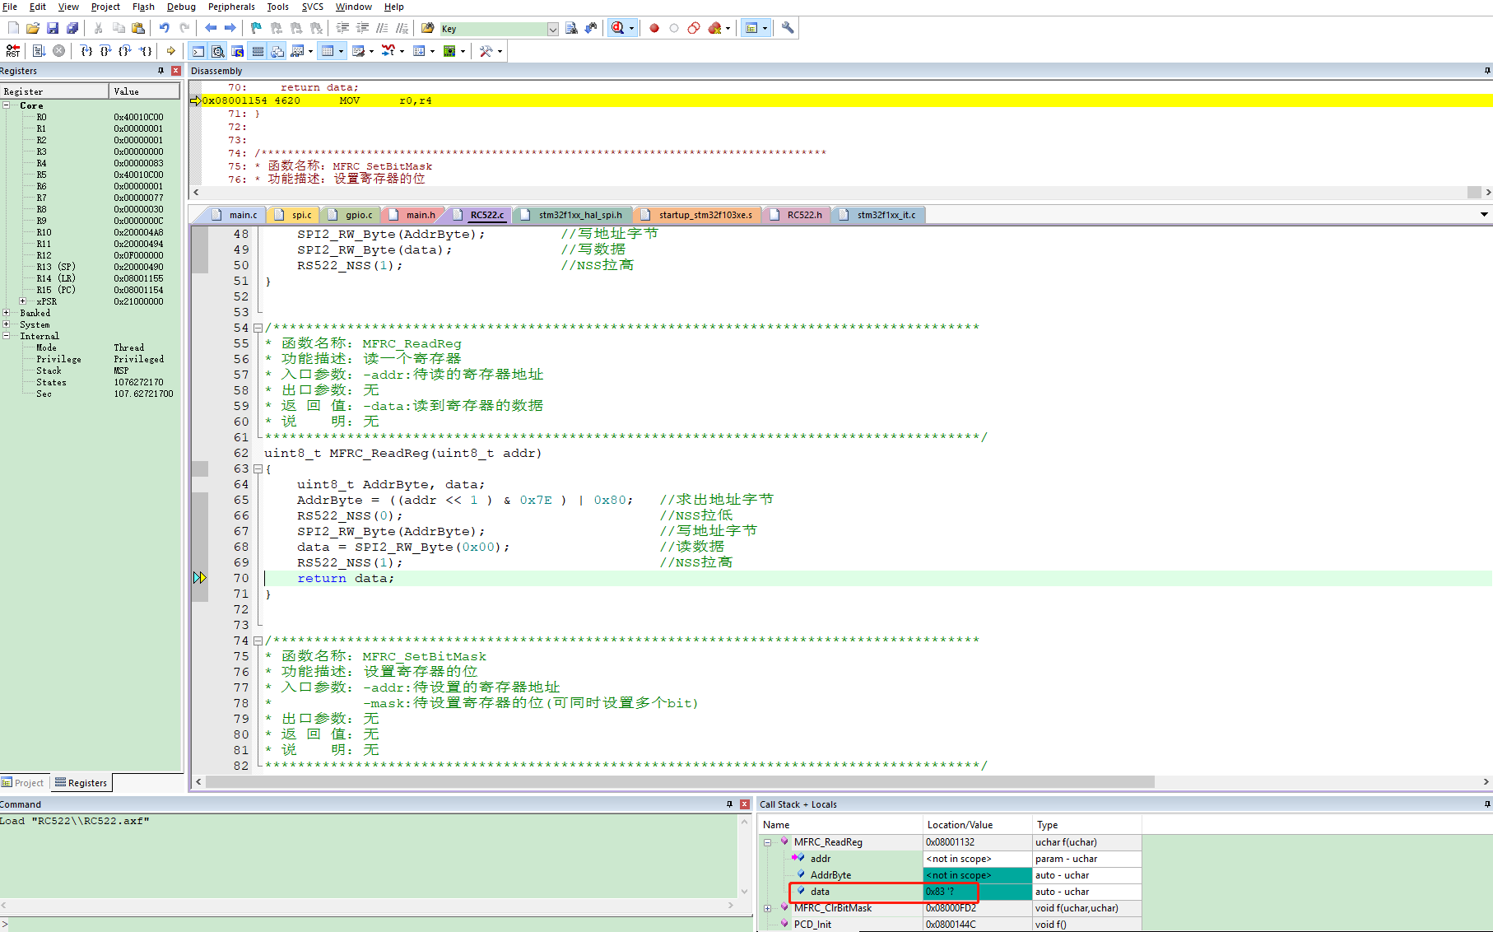Click the Type column header in Call Stack
Screen dimensions: 1493x932
click(1086, 825)
